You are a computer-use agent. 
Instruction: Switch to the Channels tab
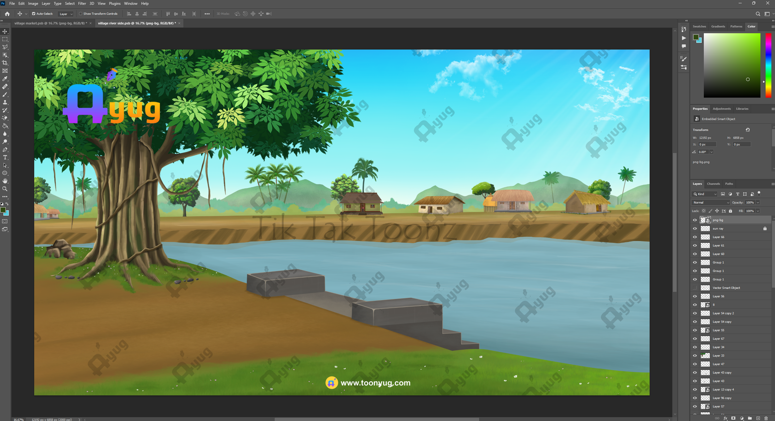pyautogui.click(x=713, y=184)
